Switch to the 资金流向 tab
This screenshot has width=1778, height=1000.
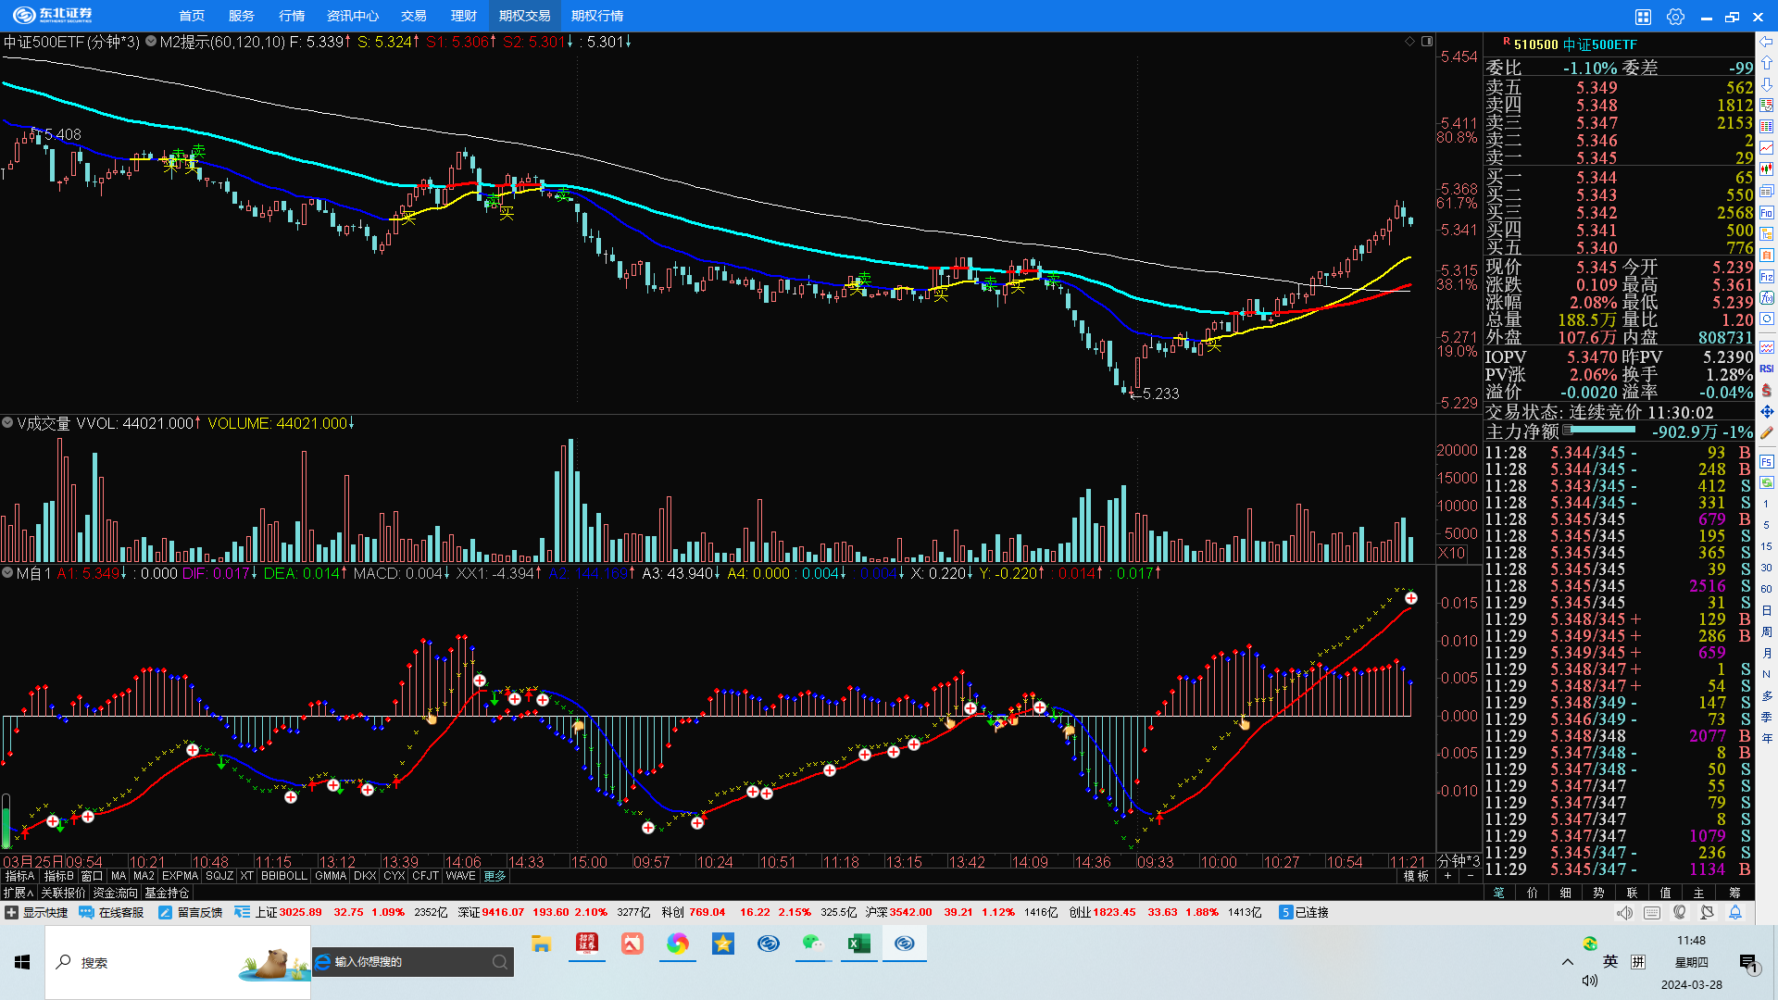[x=115, y=893]
